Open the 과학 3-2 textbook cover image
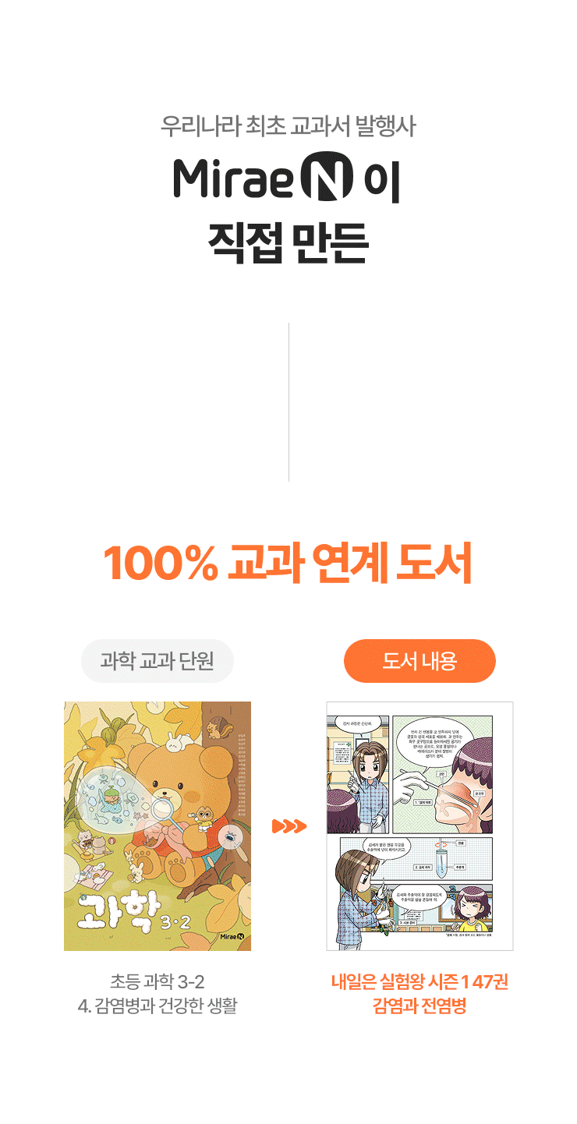 pos(158,826)
